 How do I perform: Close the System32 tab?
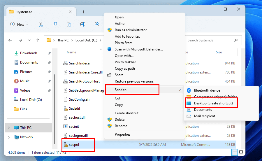coord(70,12)
